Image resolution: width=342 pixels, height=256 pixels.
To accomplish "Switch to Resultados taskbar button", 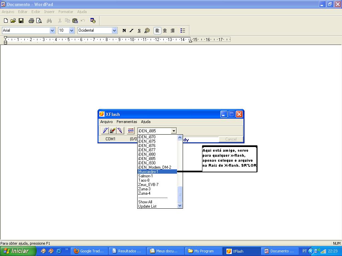I will pos(127,251).
